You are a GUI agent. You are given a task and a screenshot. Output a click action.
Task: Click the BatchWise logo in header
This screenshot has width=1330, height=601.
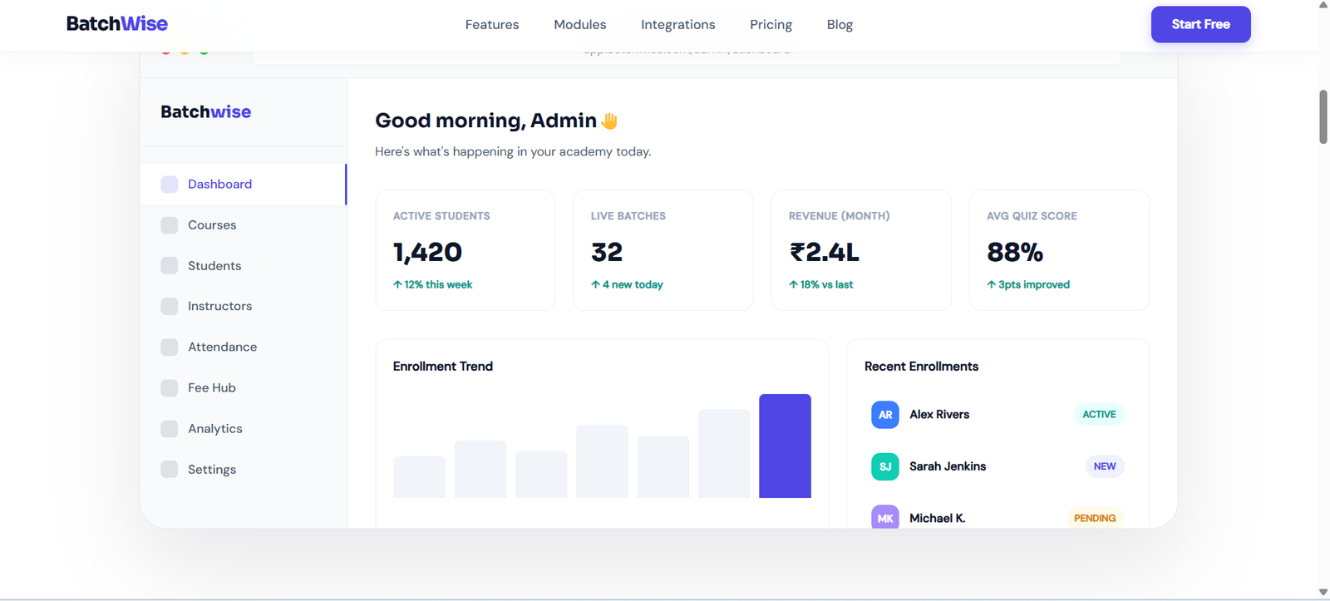pyautogui.click(x=117, y=24)
